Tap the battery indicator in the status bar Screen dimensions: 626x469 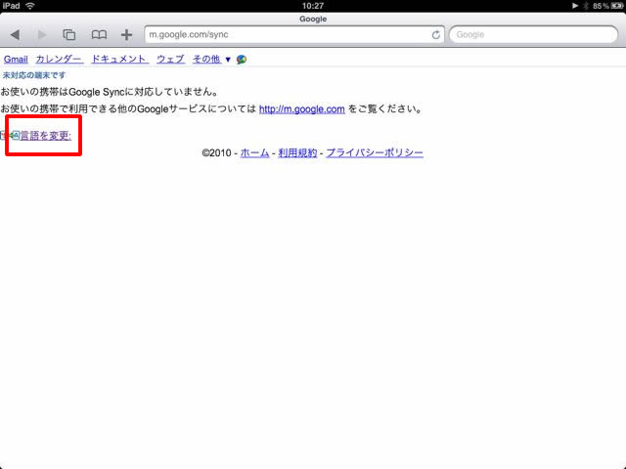(617, 6)
